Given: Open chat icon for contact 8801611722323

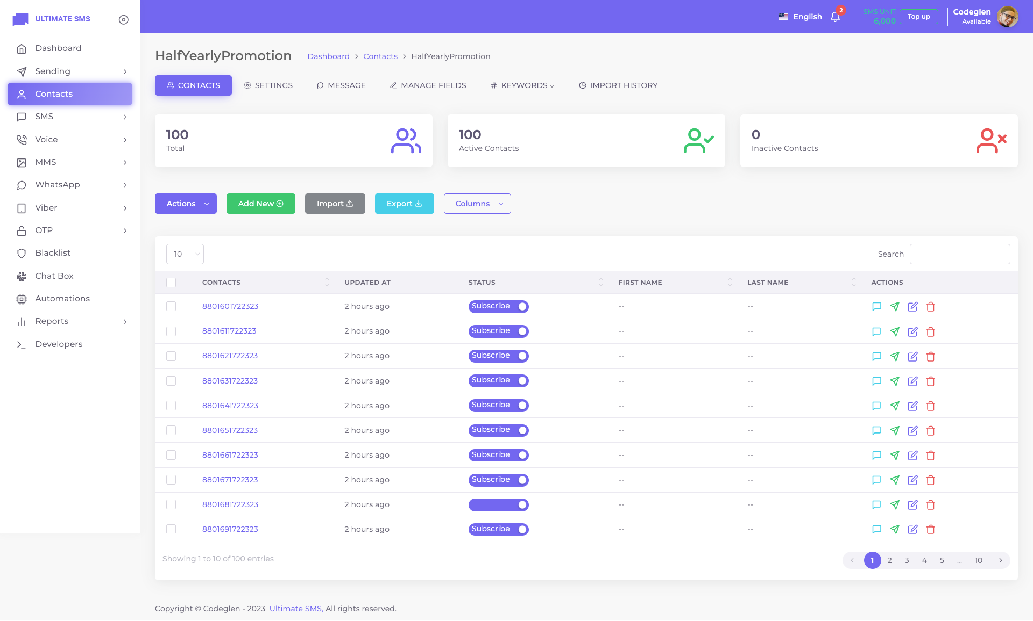Looking at the screenshot, I should 876,331.
